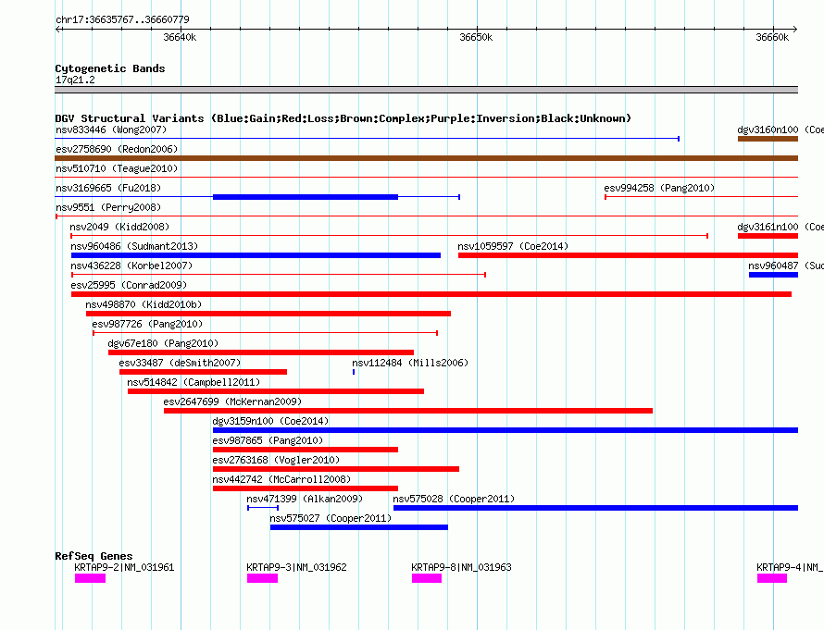
Task: Click the nsv9551 (Perry2008) label
Action: point(108,207)
